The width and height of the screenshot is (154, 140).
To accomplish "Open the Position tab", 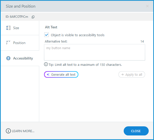I will (x=20, y=43).
